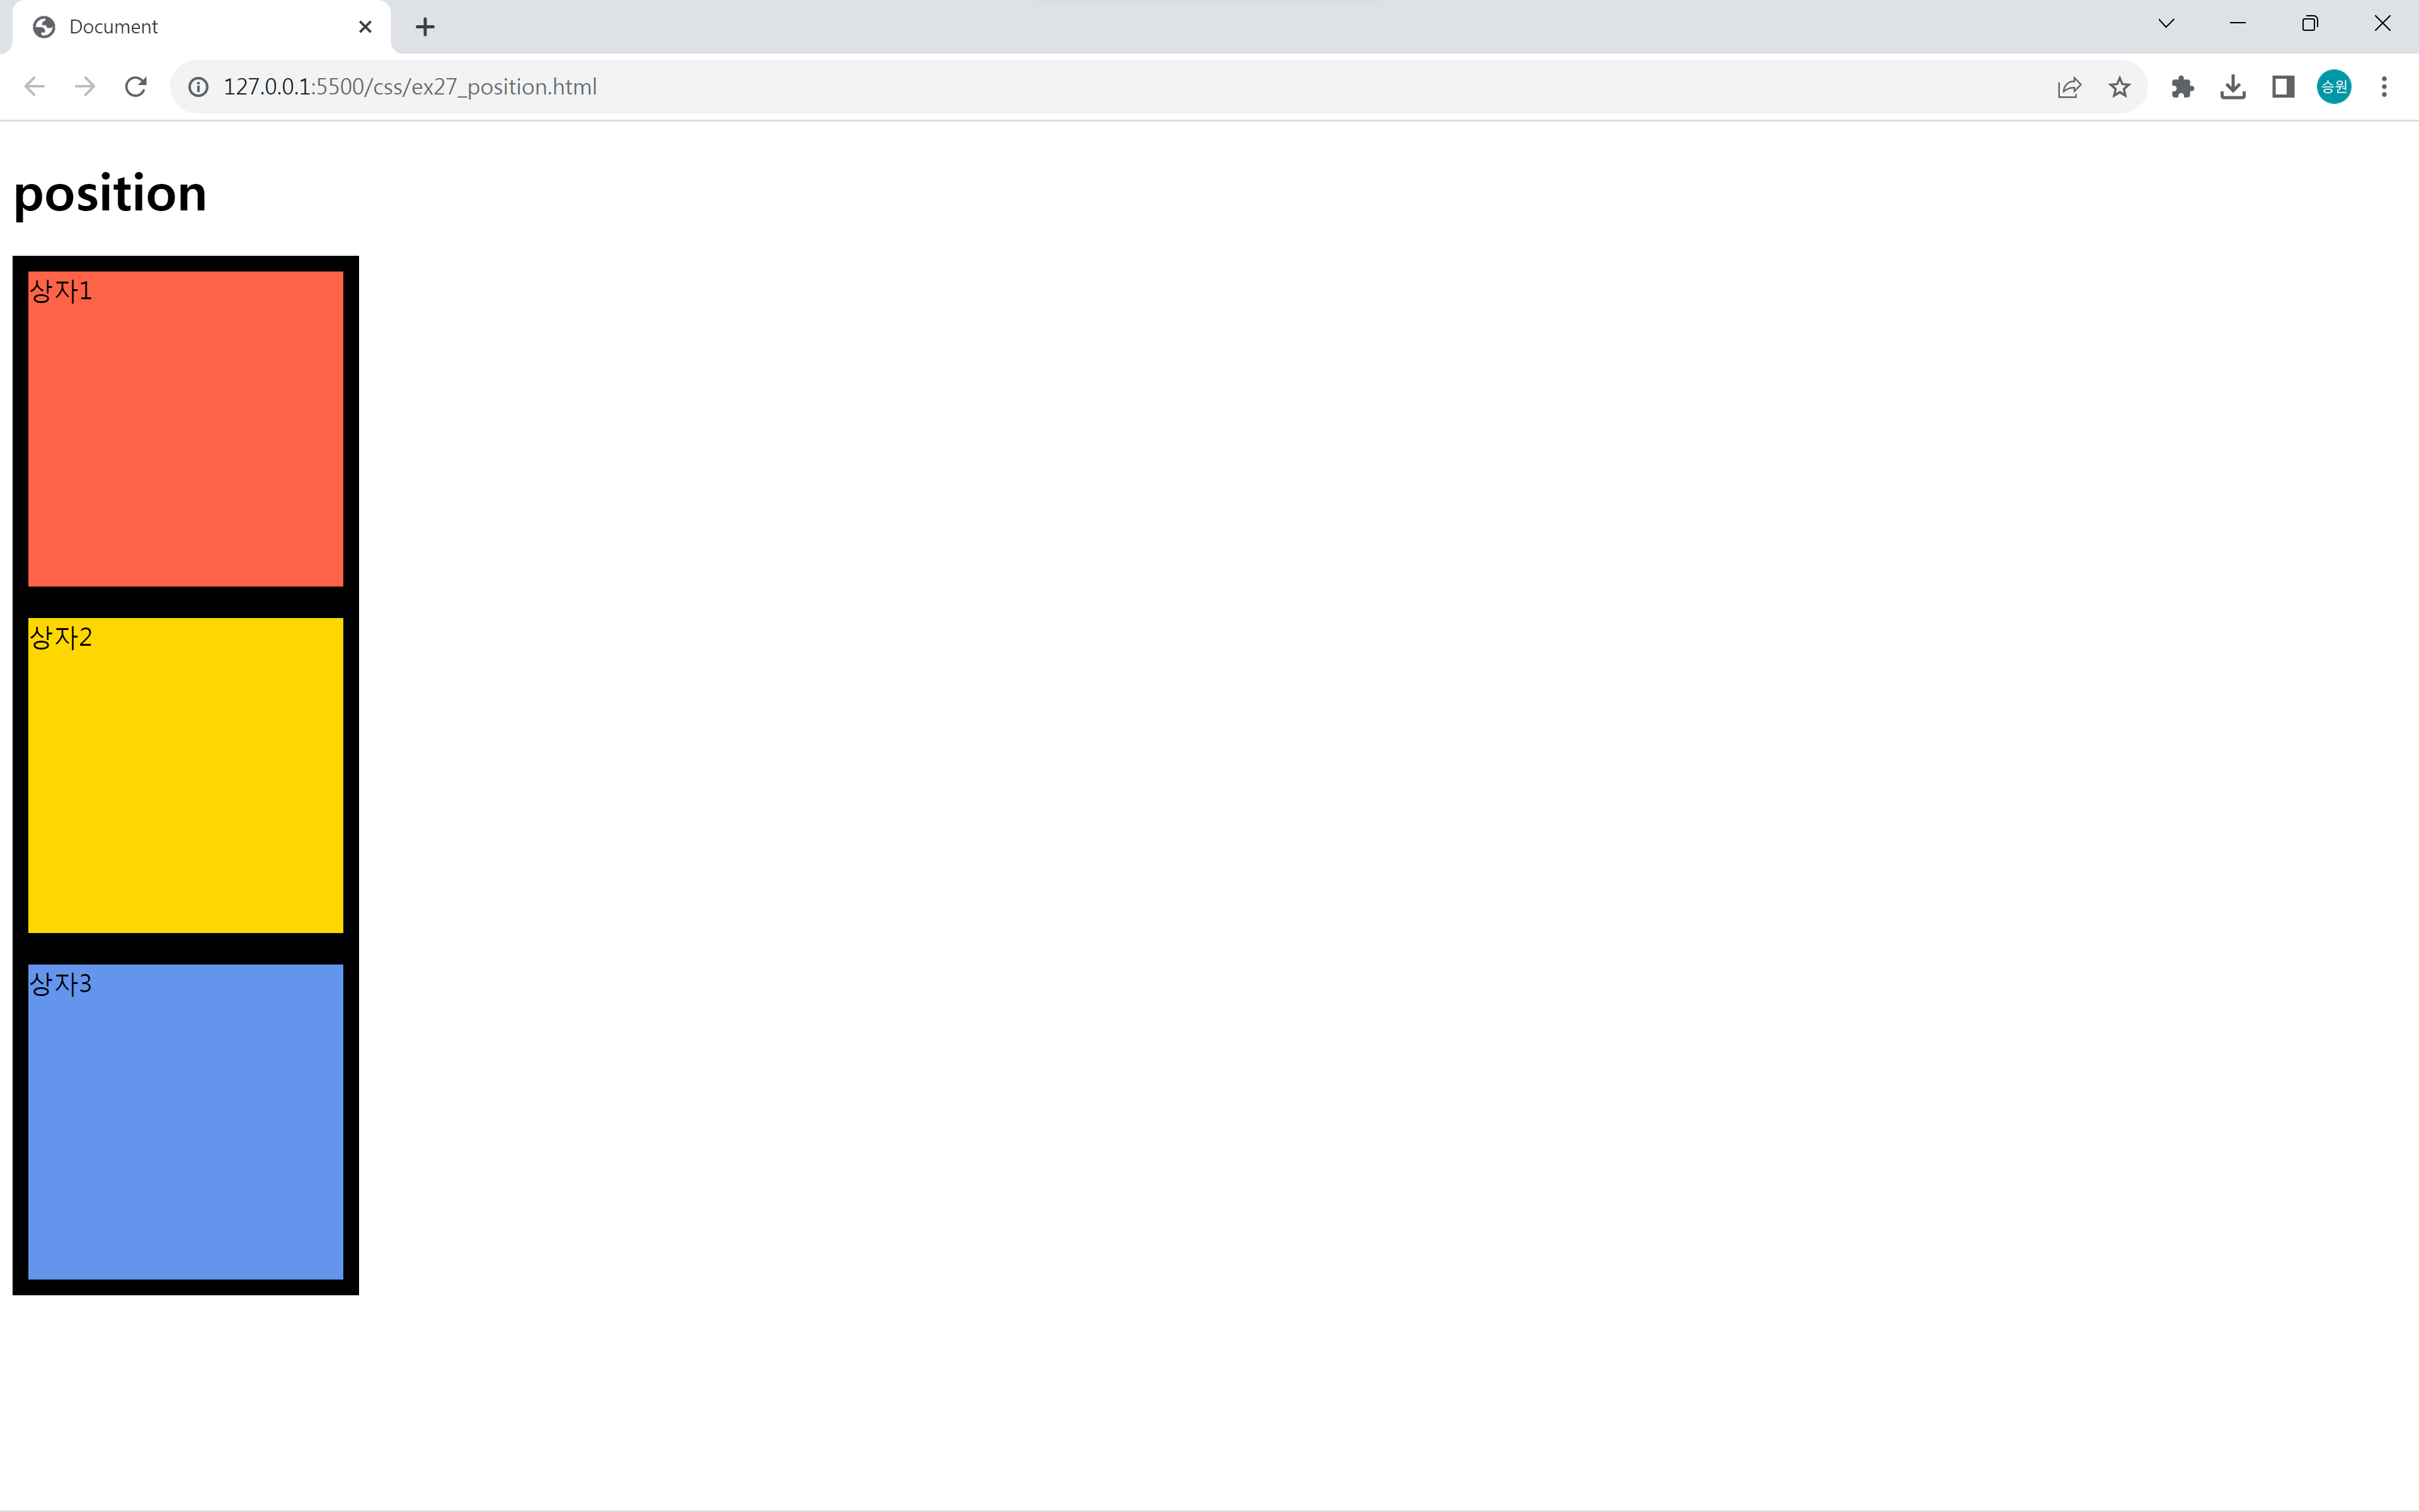Image resolution: width=2419 pixels, height=1512 pixels.
Task: Click the position heading text
Action: click(x=110, y=193)
